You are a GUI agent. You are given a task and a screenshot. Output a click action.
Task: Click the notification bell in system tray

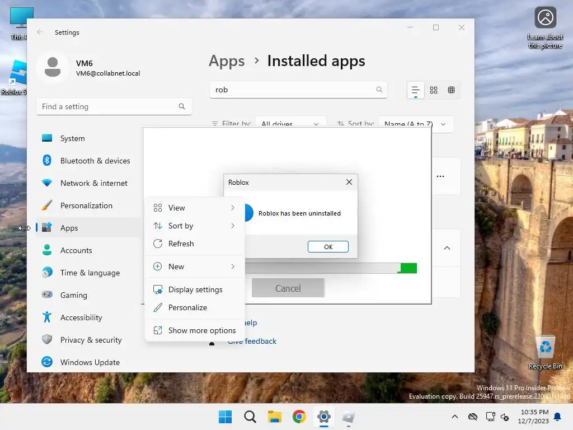[558, 417]
